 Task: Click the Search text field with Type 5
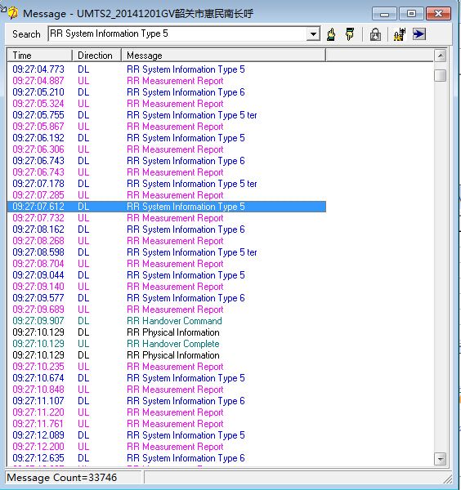tap(177, 33)
